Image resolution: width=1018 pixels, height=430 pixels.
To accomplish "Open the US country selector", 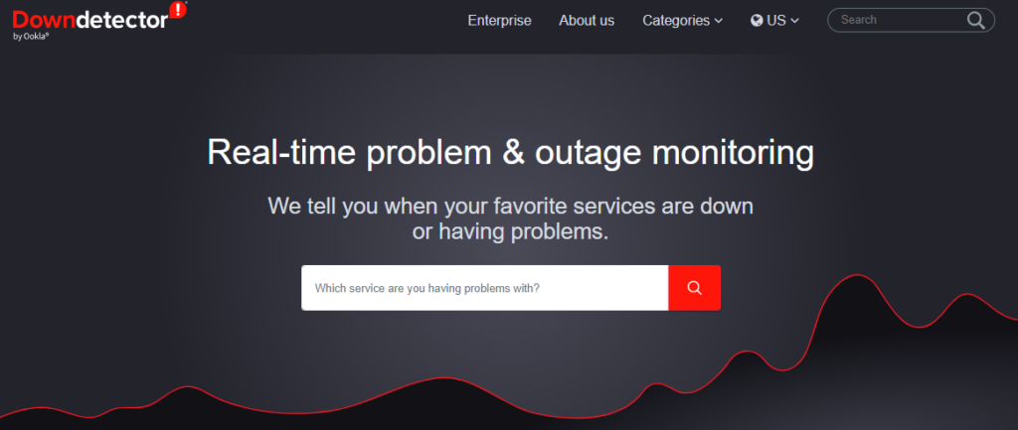I will coord(775,20).
